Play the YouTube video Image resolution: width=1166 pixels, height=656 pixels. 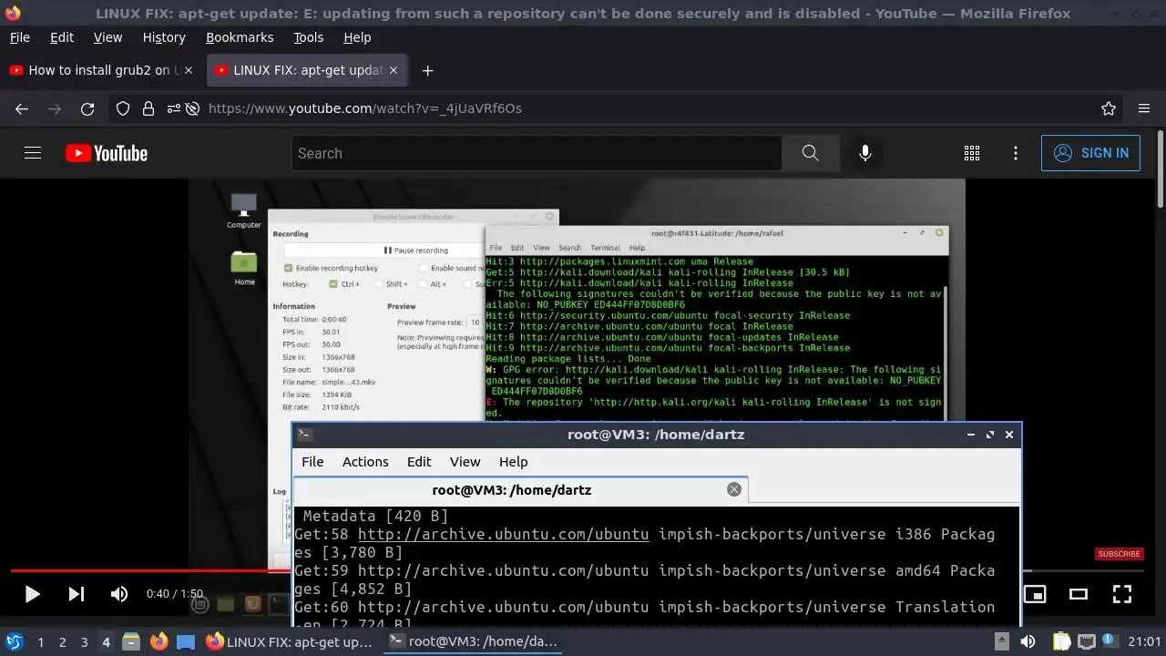[32, 594]
